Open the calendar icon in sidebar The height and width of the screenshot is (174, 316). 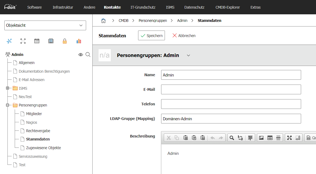click(x=37, y=41)
